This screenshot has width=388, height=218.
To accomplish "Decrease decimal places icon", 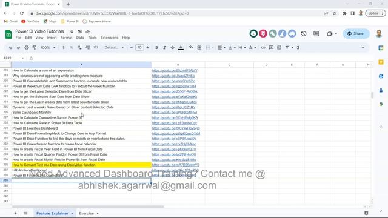I will [x=79, y=47].
